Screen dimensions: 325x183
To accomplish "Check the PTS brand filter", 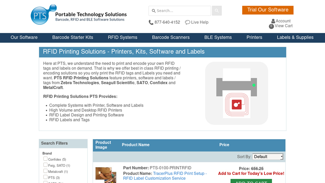I will coord(45,177).
